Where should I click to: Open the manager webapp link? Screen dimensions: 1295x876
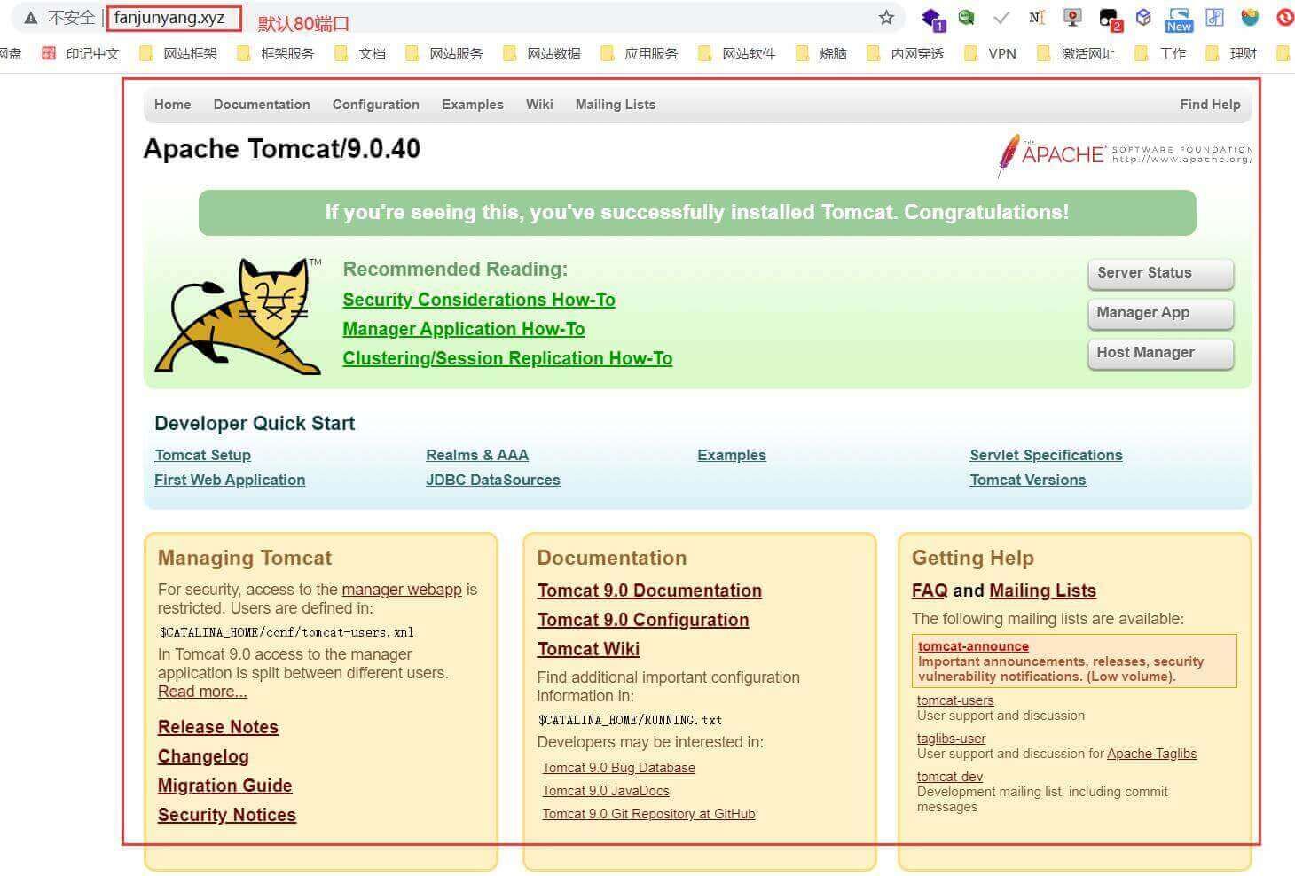402,590
